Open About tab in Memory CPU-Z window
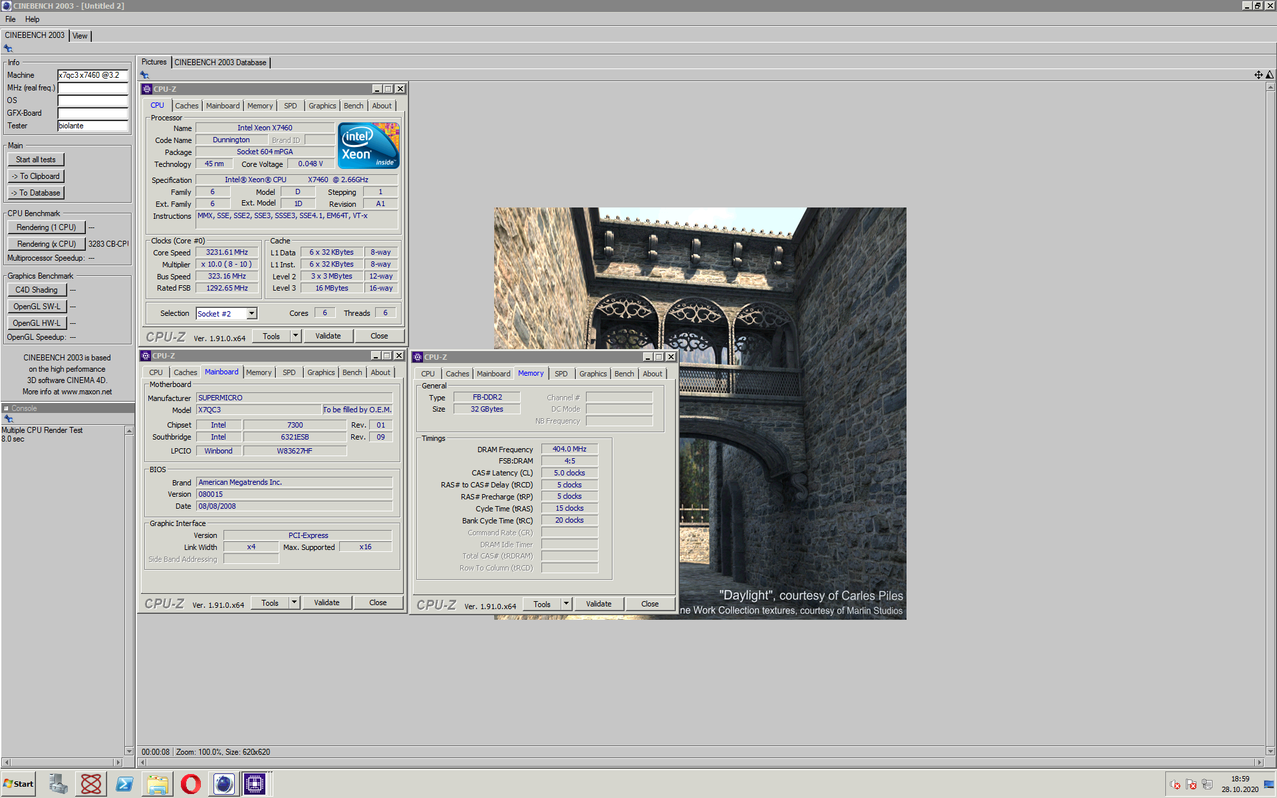 pos(652,374)
